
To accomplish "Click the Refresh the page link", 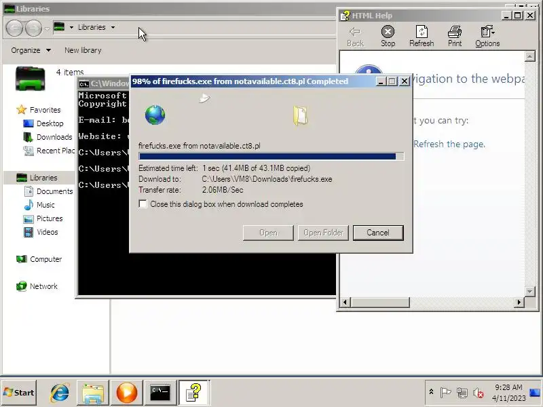I will [x=449, y=144].
